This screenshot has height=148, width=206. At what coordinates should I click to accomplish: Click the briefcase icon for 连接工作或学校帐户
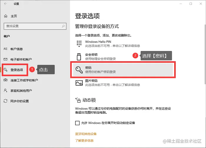point(5,80)
